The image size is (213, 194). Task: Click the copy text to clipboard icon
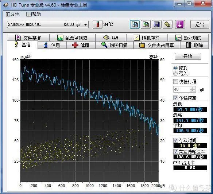tap(135, 24)
